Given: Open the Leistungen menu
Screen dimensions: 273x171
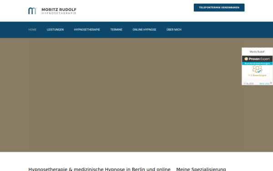Looking at the screenshot, I should click(55, 30).
